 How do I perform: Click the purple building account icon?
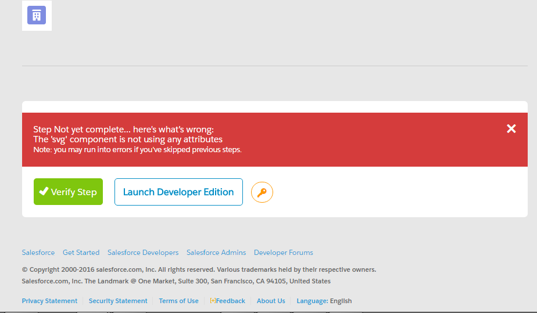[x=37, y=16]
